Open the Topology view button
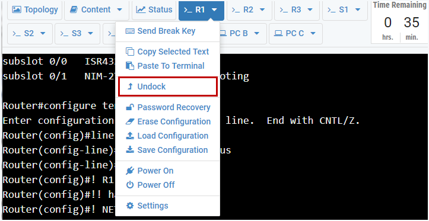429x221 pixels. coord(35,10)
